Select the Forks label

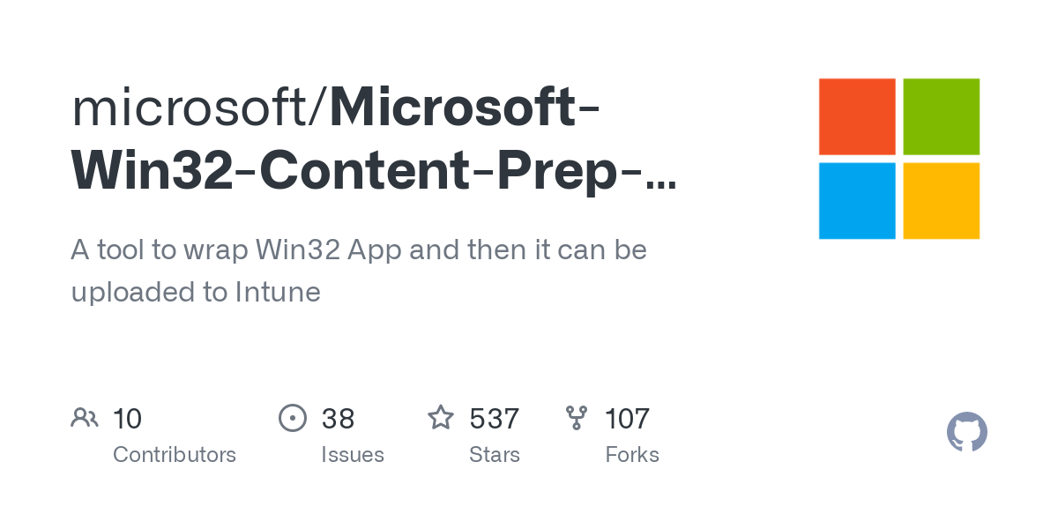(632, 455)
